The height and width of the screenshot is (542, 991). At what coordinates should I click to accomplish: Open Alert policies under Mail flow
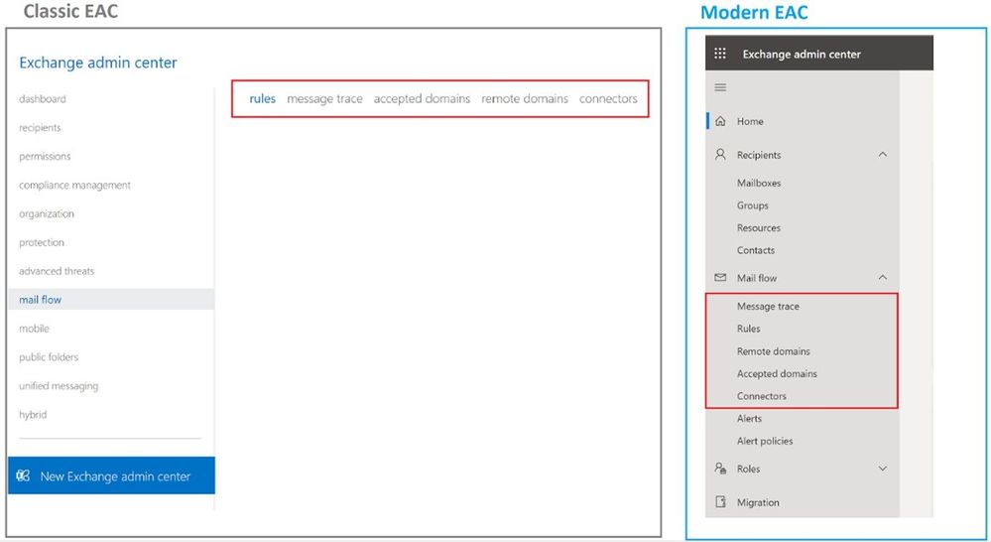(x=765, y=441)
